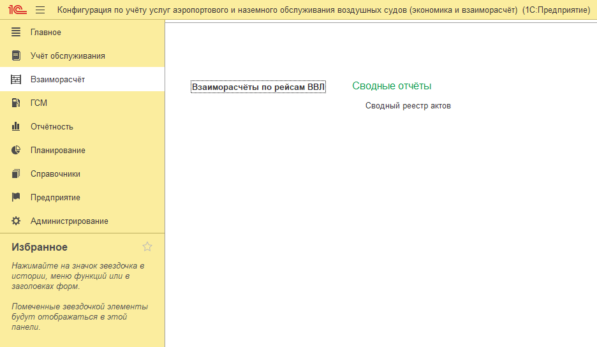Click the Справочники documents icon

tap(16, 173)
